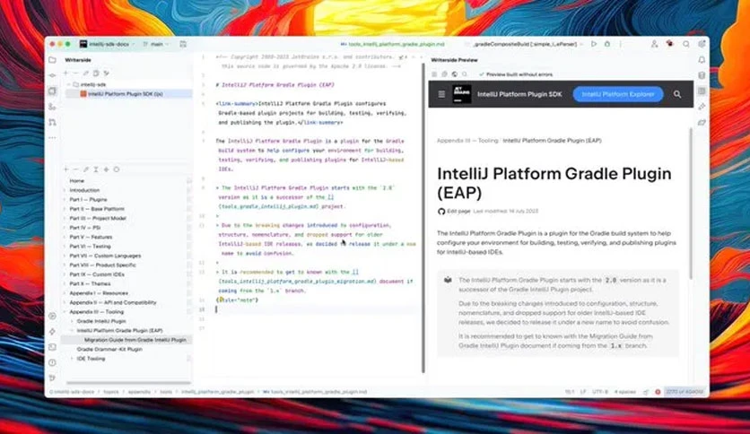Select the Writerside tool window icon in left stripe
The width and height of the screenshot is (750, 434).
52,91
